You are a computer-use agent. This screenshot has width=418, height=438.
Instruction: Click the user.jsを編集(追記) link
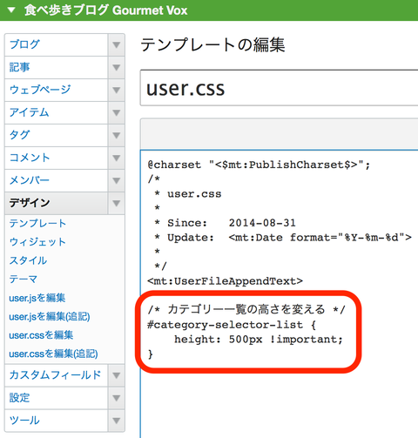click(x=50, y=316)
